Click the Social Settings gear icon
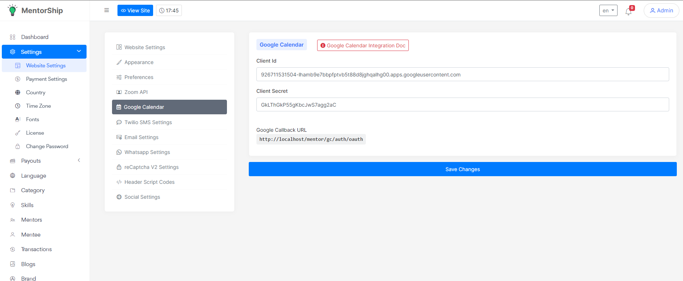683x281 pixels. (119, 197)
